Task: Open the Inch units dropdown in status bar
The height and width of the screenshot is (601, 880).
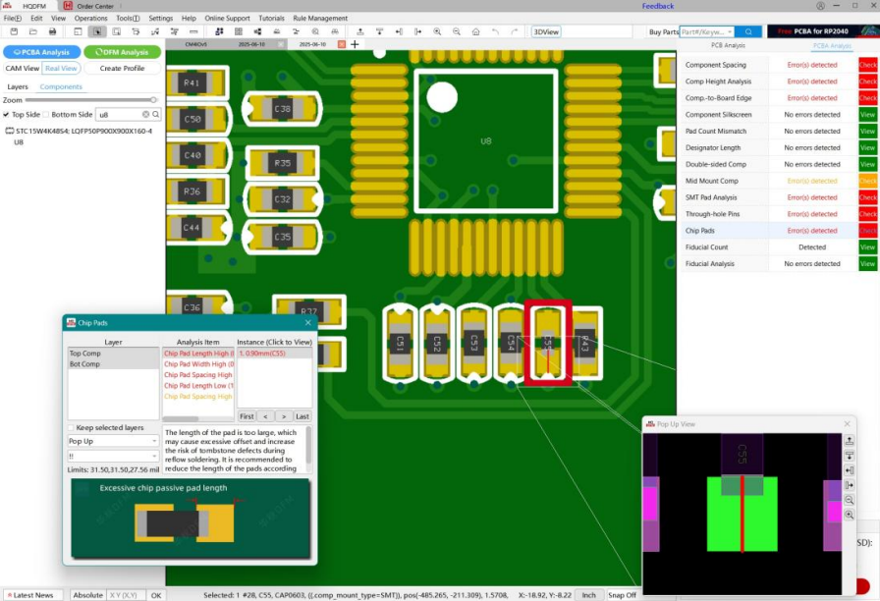Action: (x=587, y=595)
